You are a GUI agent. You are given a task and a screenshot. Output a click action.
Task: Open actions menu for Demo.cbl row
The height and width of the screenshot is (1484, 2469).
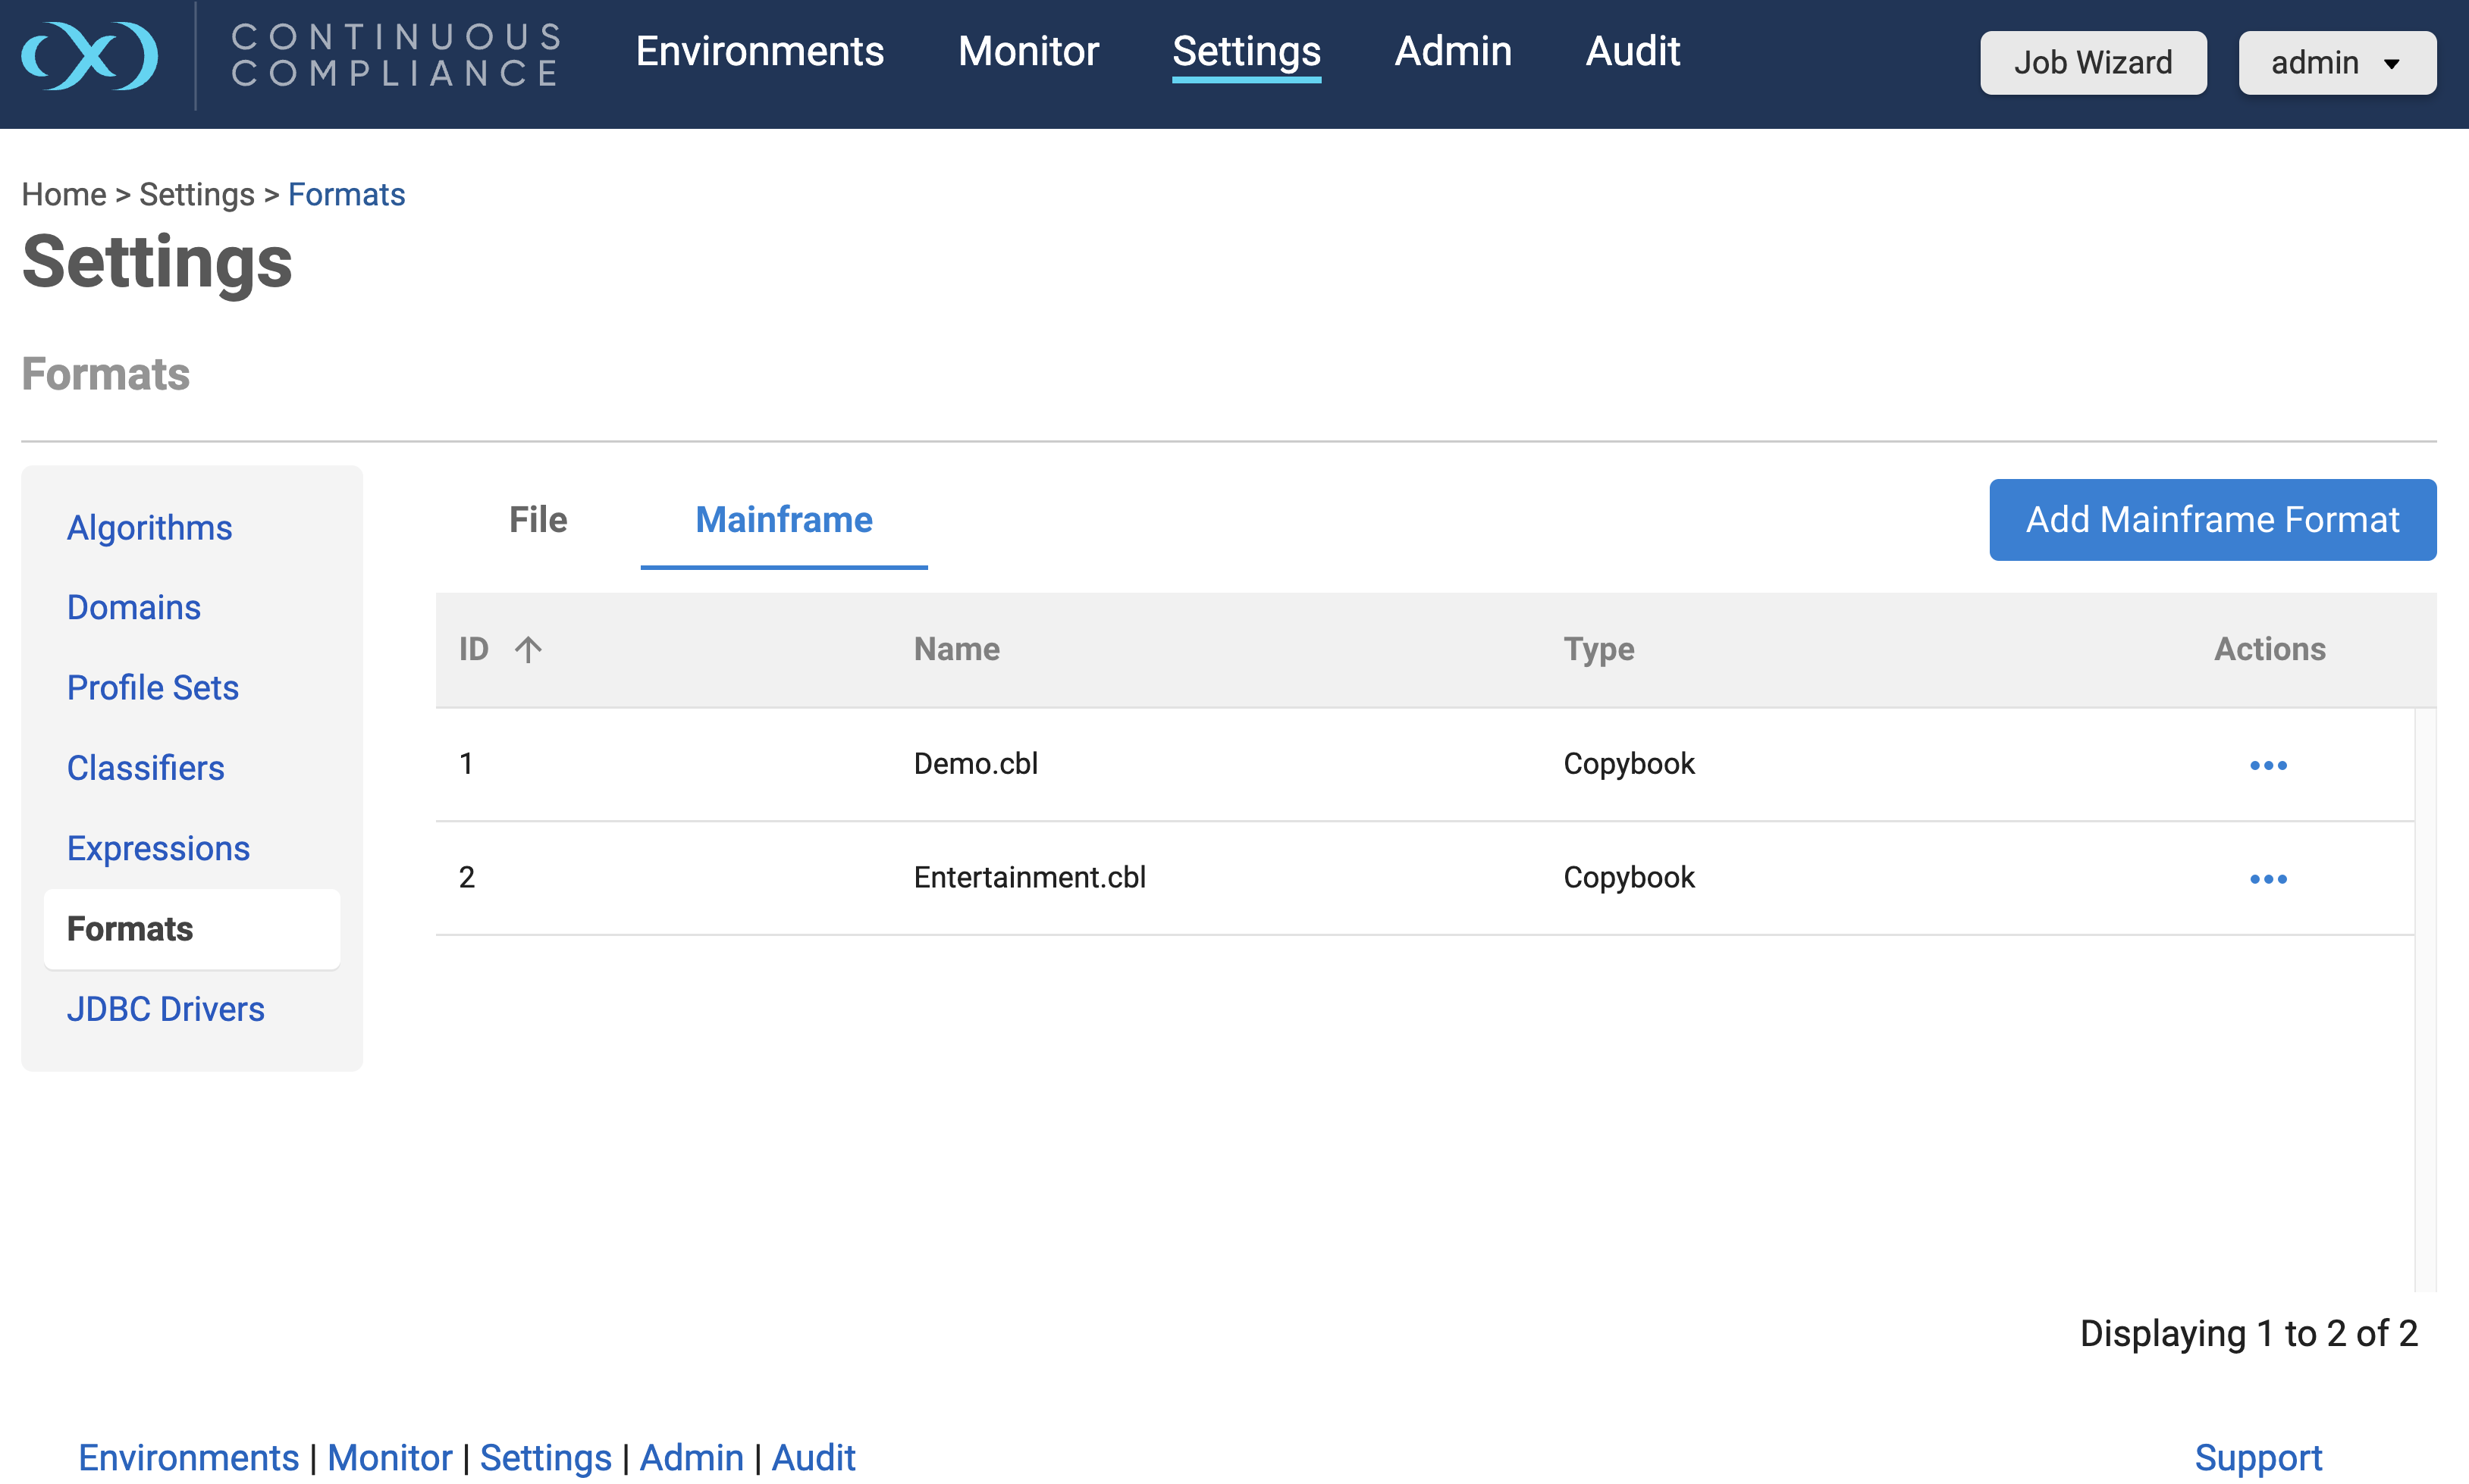(x=2267, y=765)
